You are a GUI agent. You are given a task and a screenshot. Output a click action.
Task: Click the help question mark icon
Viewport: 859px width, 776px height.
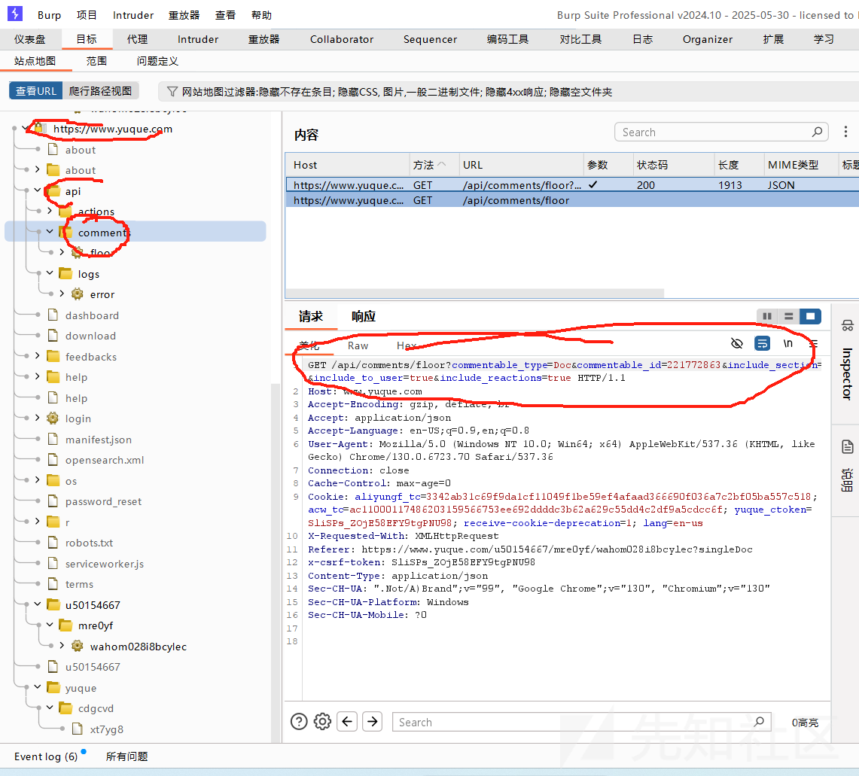point(299,722)
